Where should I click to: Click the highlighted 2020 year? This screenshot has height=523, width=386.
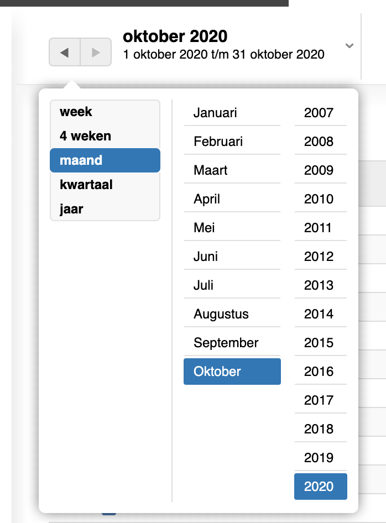[320, 487]
